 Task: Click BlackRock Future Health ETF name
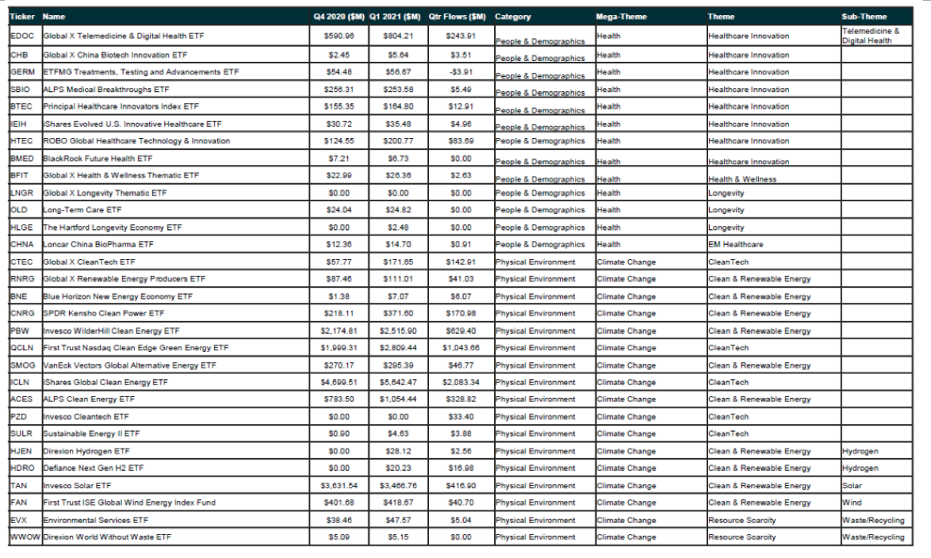click(x=96, y=159)
